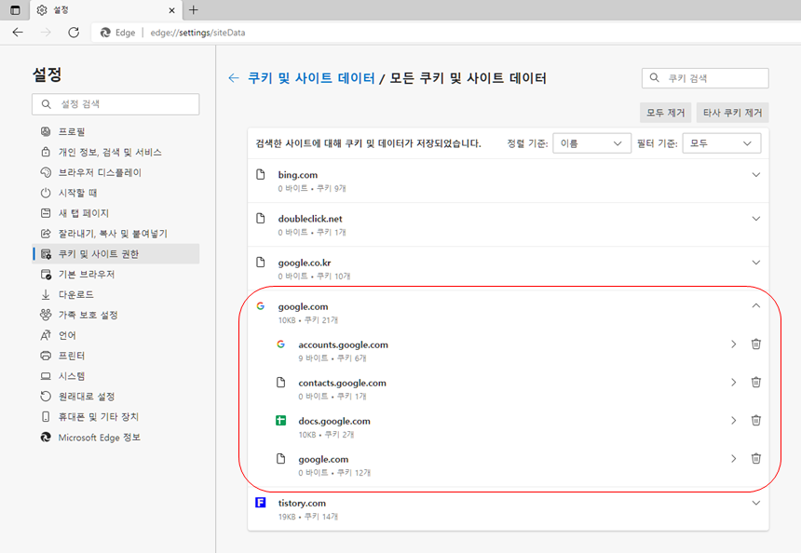Delete accounts.google.com cookies with trash icon
The height and width of the screenshot is (553, 801).
(x=756, y=344)
